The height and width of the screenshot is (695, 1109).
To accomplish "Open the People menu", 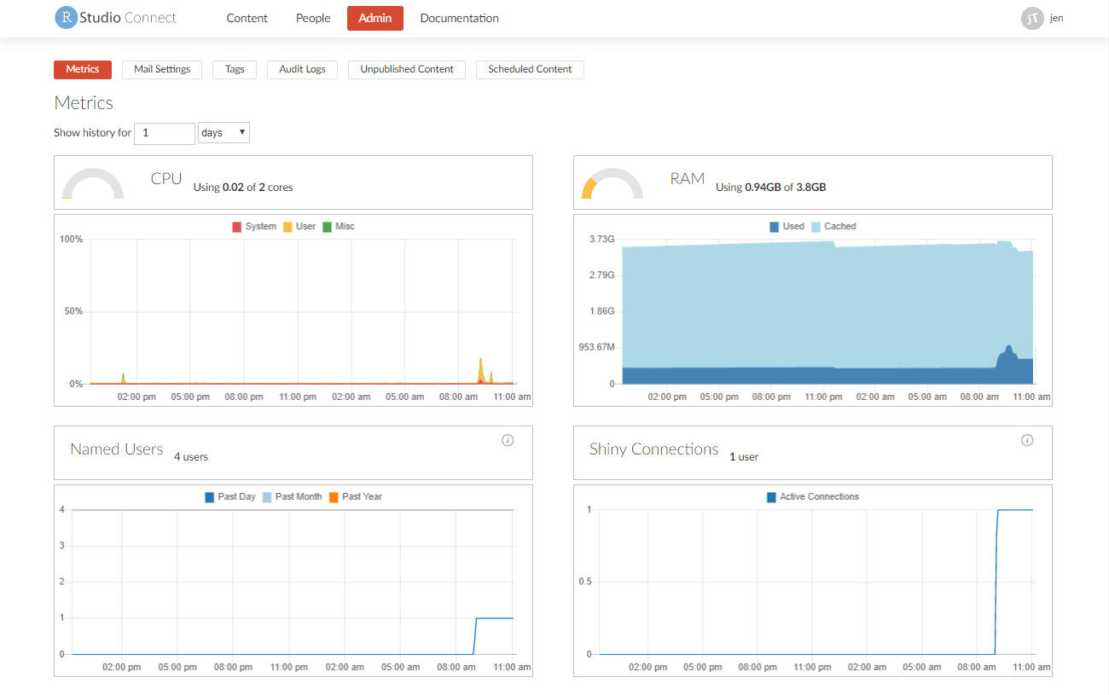I will (313, 18).
